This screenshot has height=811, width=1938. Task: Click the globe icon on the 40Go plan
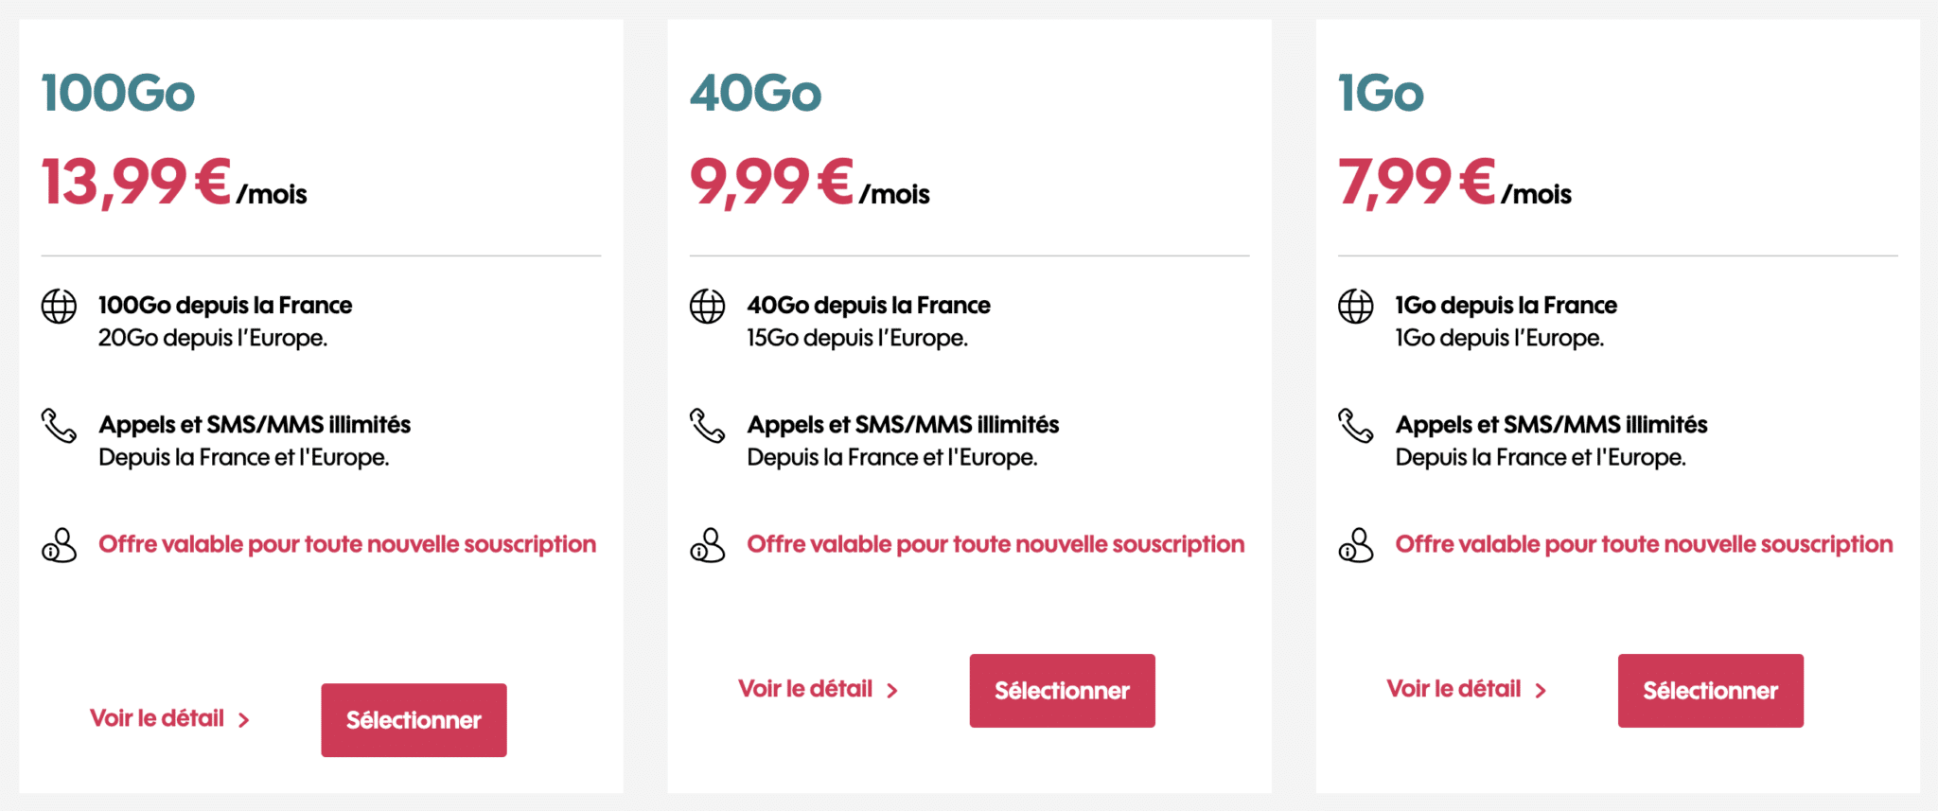(707, 306)
